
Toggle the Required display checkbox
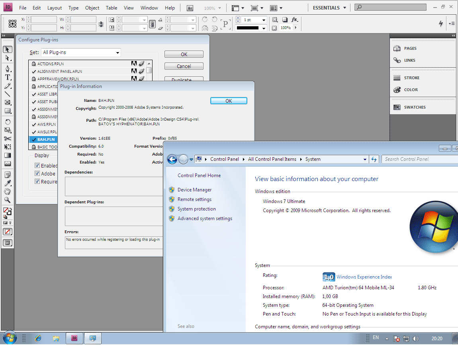[x=37, y=181]
